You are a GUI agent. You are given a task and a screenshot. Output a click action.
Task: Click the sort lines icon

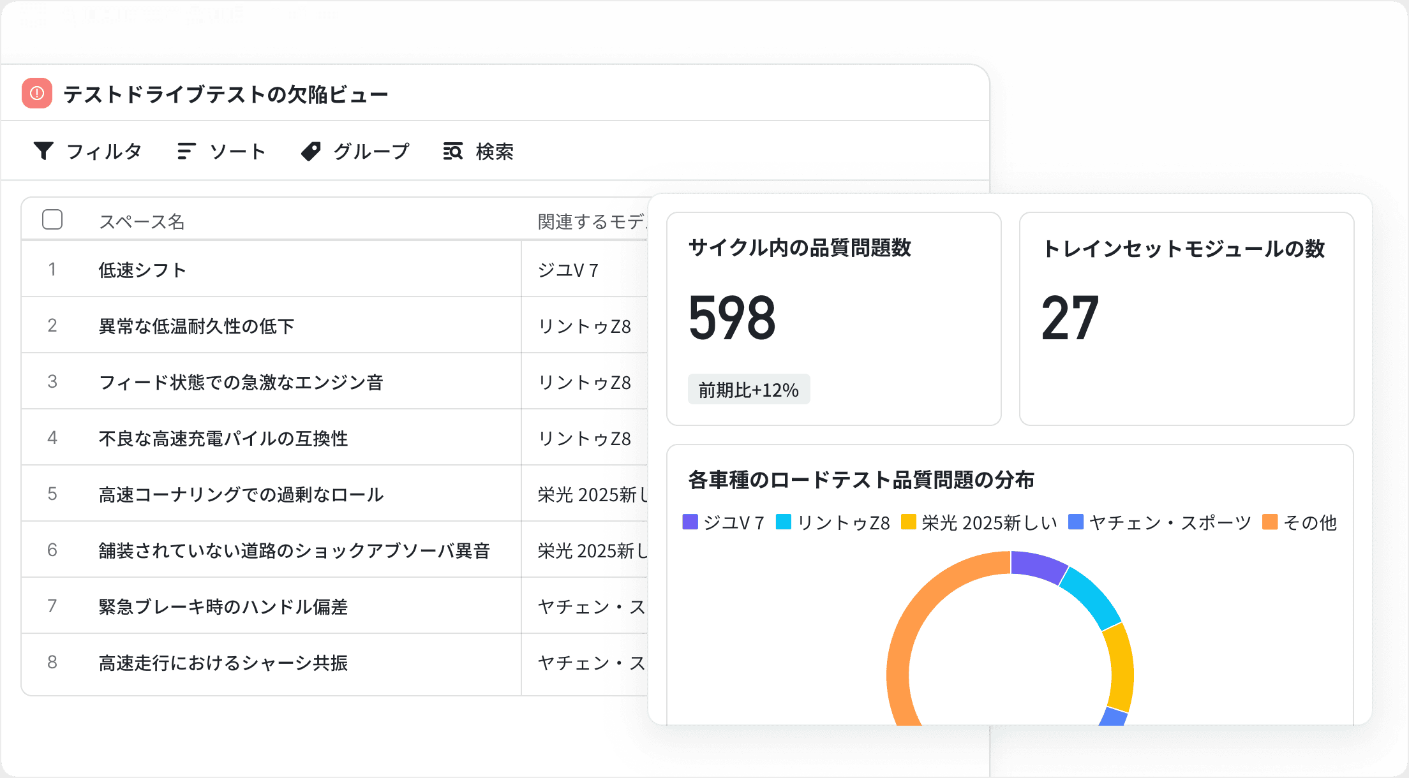[x=185, y=150]
